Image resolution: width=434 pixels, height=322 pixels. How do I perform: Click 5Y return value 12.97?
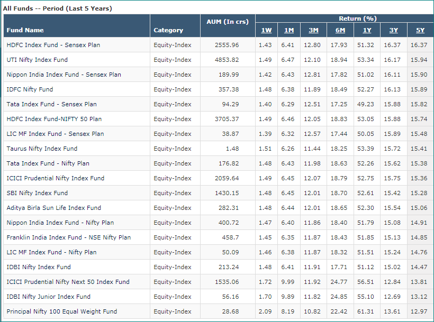click(x=419, y=311)
